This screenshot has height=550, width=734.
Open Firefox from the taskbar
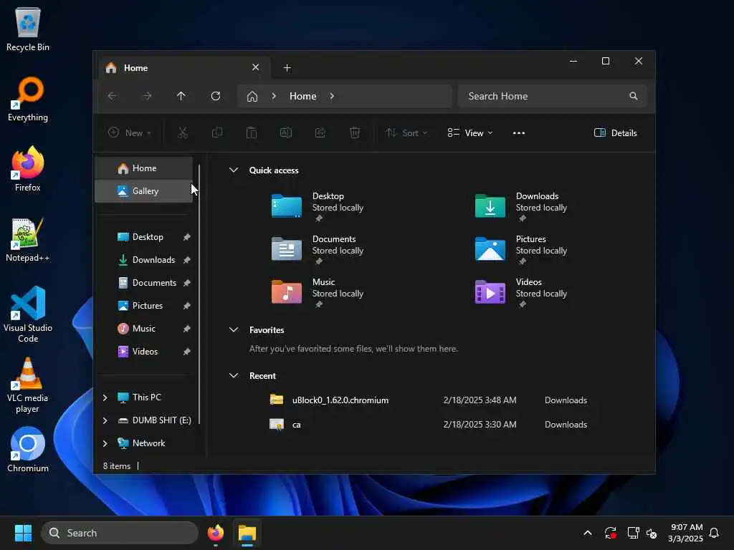pos(215,533)
